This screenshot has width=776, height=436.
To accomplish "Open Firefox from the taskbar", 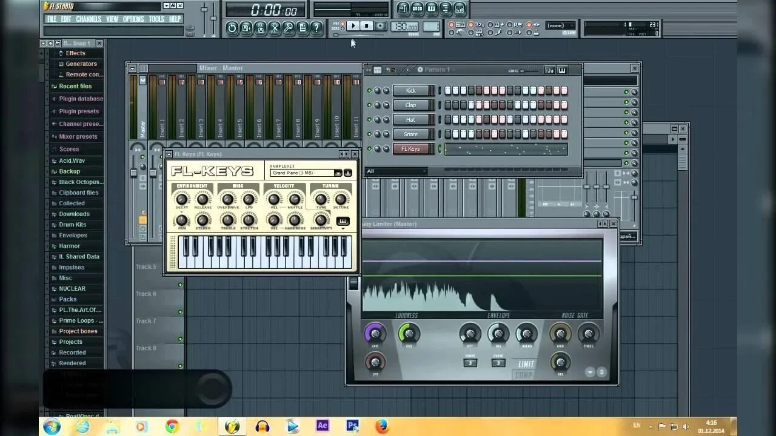I will (382, 426).
